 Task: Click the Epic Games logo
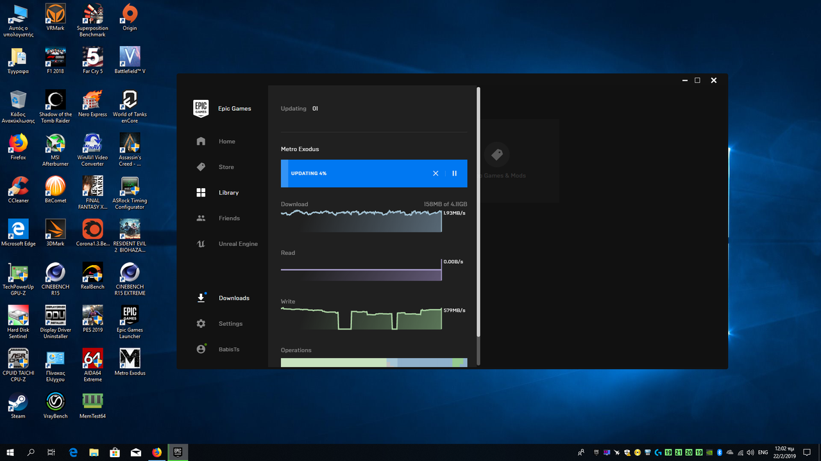pyautogui.click(x=201, y=108)
